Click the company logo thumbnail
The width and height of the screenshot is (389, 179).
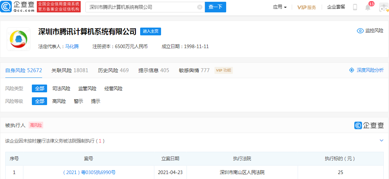pos(19,39)
